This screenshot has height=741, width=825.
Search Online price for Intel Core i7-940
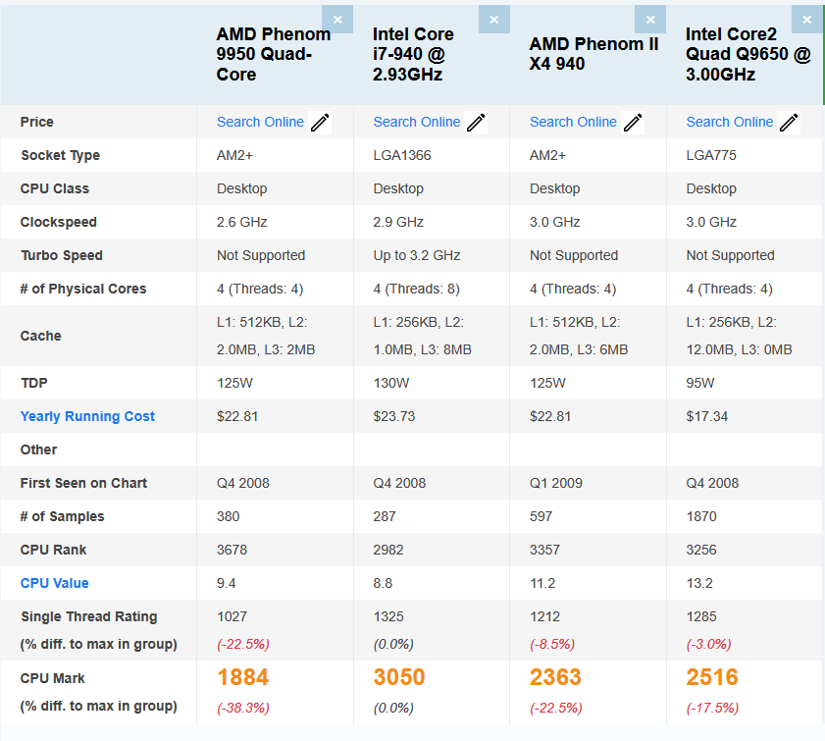(417, 122)
